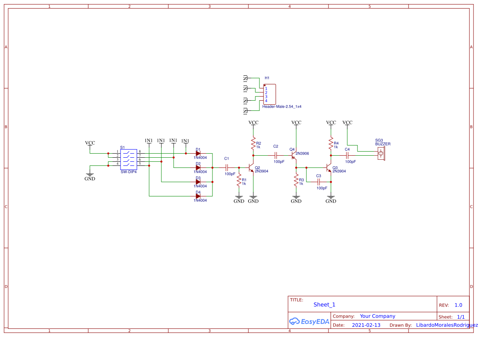This screenshot has height=337, width=482.
Task: Select PNP transistor Q4 2N3906
Action: point(293,156)
